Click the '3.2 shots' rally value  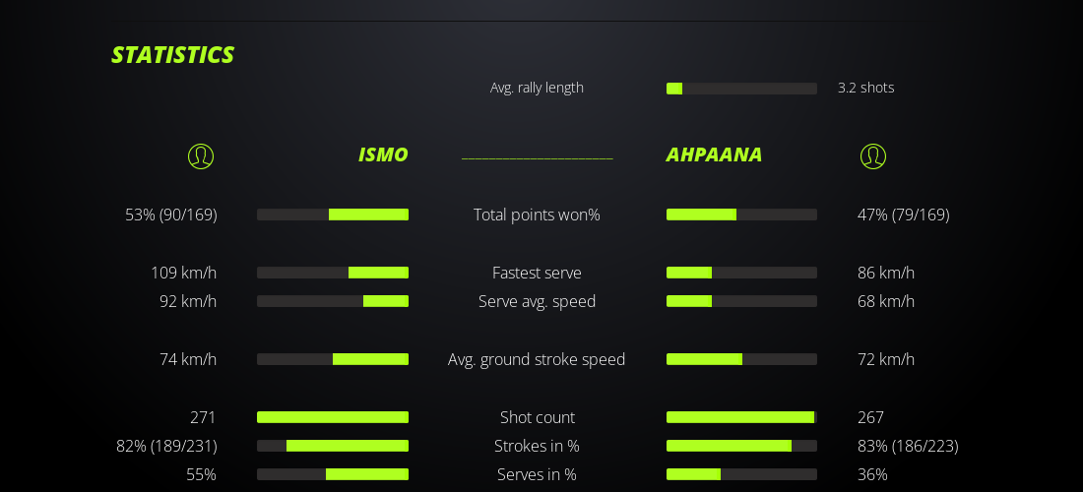(865, 88)
